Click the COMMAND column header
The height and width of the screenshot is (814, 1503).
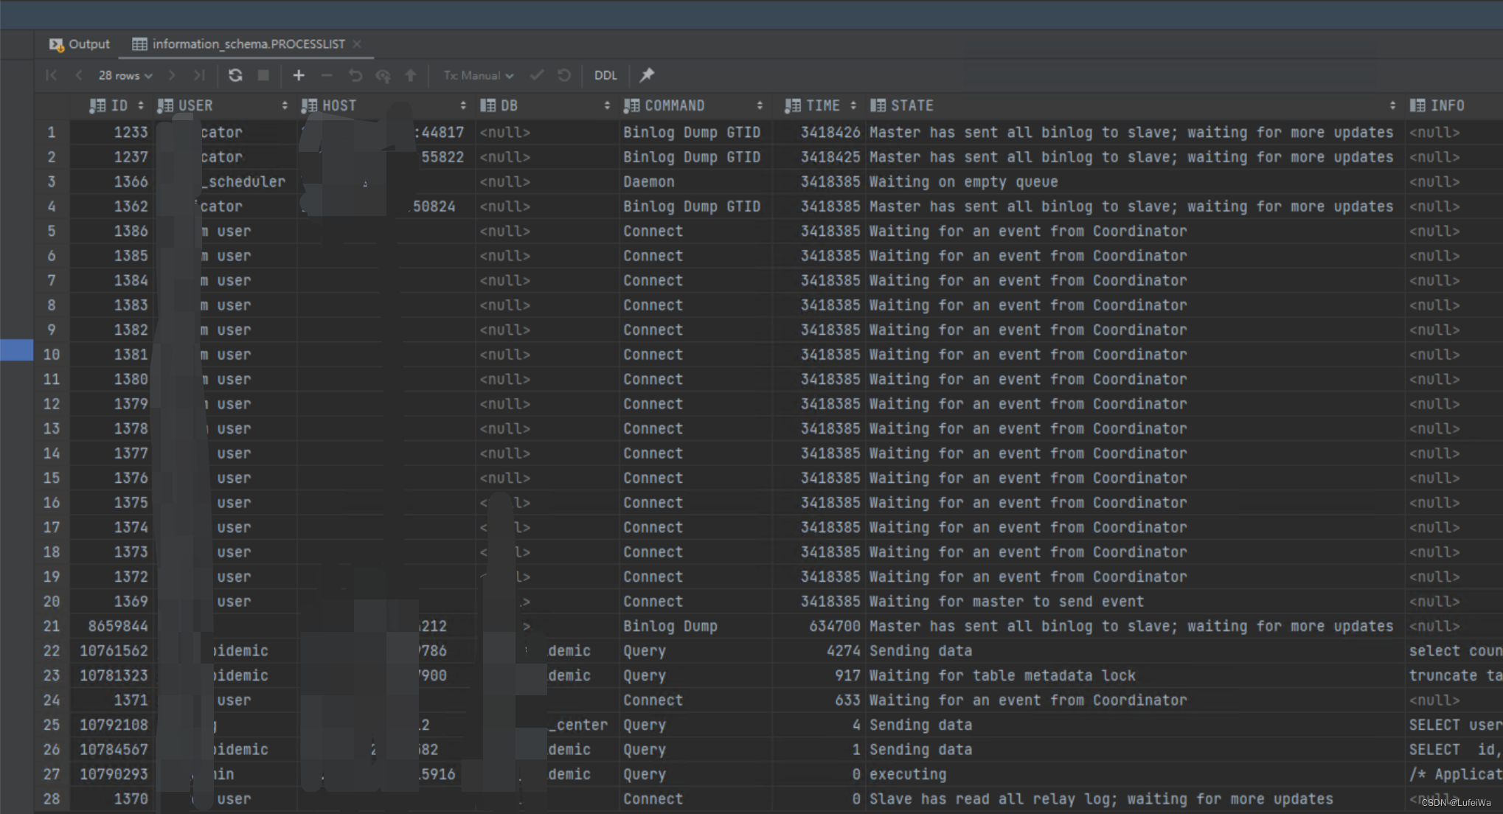(674, 105)
